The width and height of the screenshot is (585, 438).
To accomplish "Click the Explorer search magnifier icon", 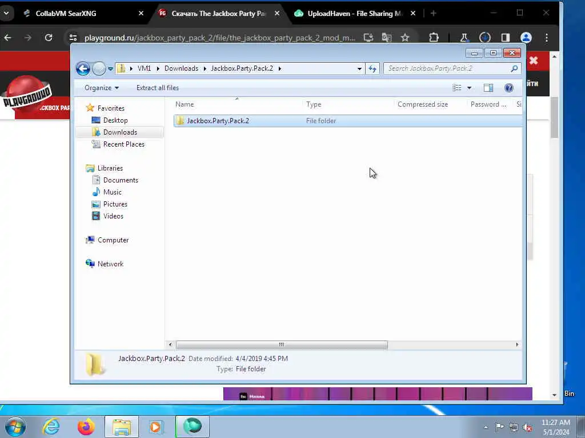I will pyautogui.click(x=514, y=68).
